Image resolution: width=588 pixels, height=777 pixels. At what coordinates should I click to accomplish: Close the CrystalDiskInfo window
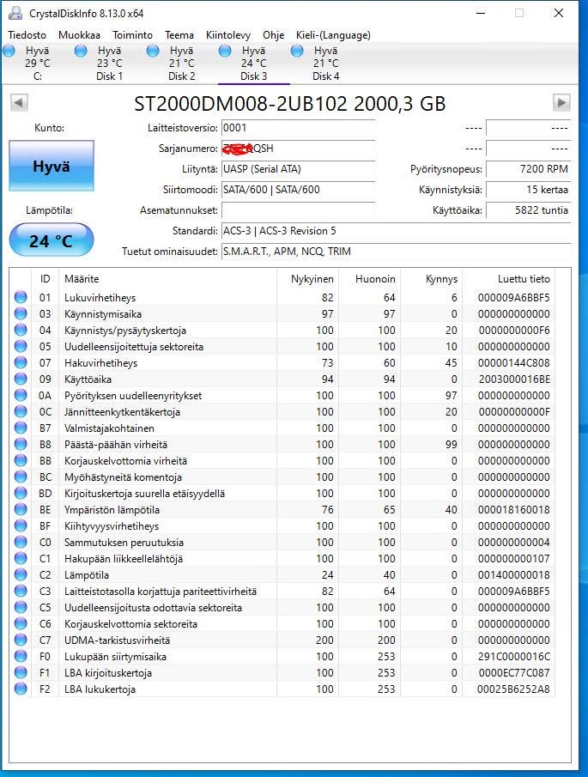click(558, 13)
